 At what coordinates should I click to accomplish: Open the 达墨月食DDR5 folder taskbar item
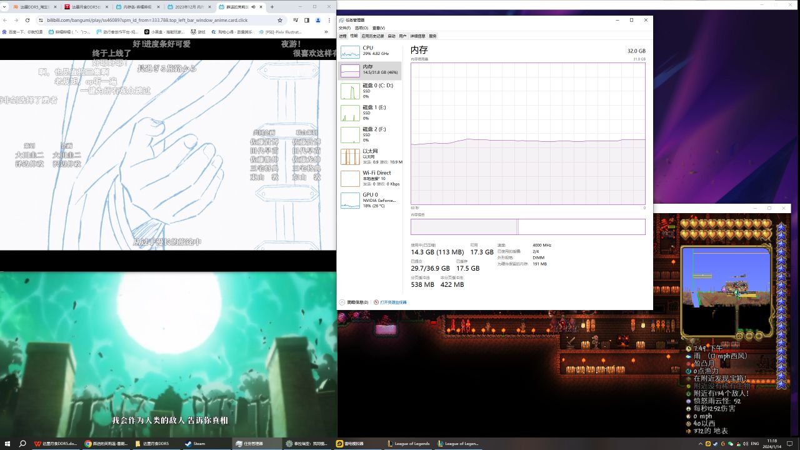tap(156, 444)
